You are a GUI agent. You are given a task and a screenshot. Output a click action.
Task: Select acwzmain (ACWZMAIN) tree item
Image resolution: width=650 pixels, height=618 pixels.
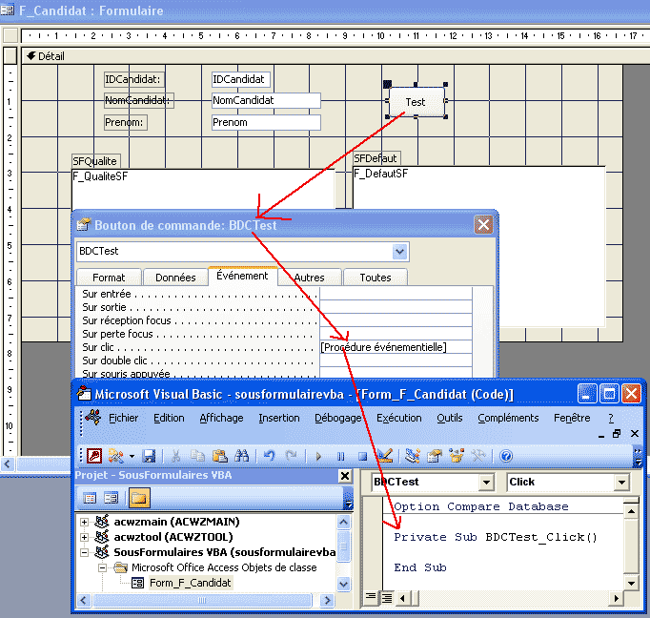tap(176, 522)
